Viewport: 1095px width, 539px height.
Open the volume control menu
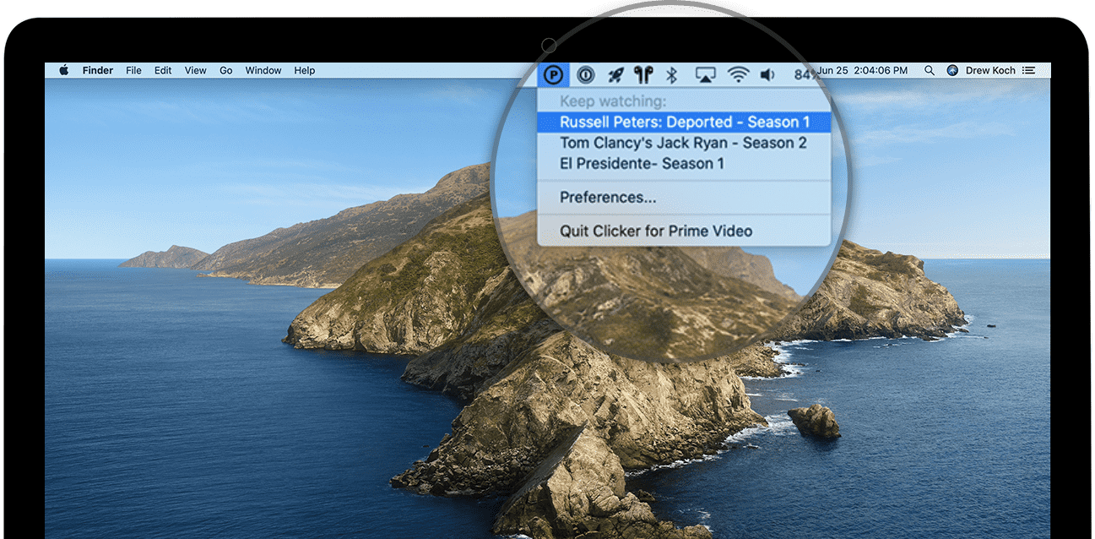(x=767, y=75)
